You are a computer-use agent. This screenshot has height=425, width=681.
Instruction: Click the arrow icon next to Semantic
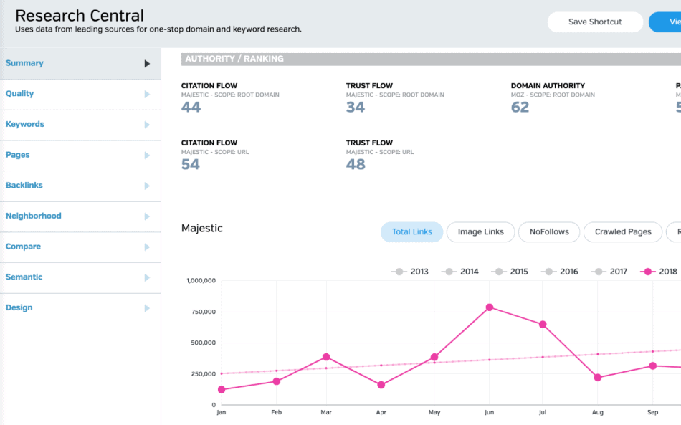pyautogui.click(x=147, y=277)
